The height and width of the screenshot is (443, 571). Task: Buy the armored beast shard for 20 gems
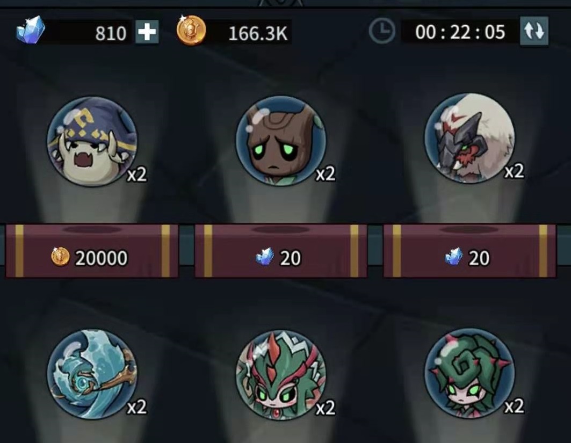(x=470, y=251)
